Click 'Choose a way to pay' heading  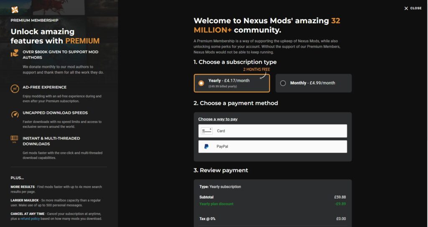click(218, 119)
